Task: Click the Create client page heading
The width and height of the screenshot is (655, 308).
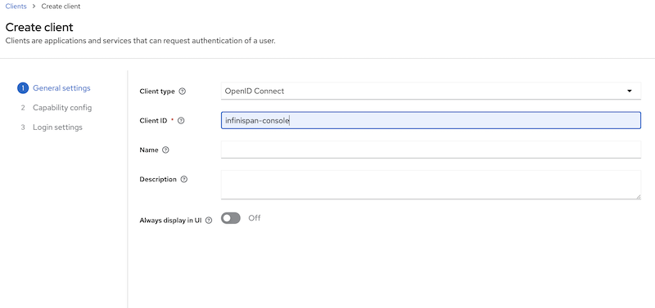Action: pyautogui.click(x=39, y=27)
